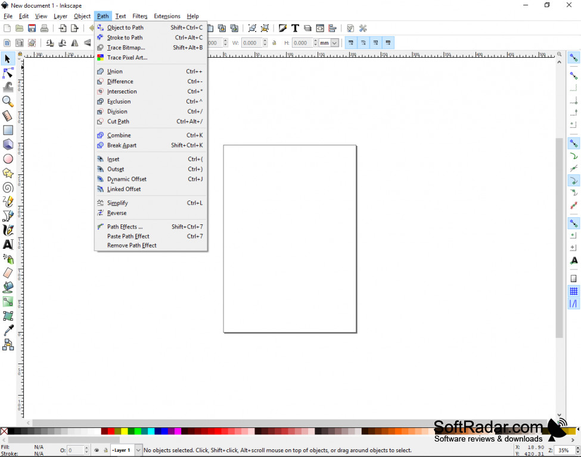Open the Layer 1 selector dropdown
Screen dimensions: 581x457
point(138,450)
